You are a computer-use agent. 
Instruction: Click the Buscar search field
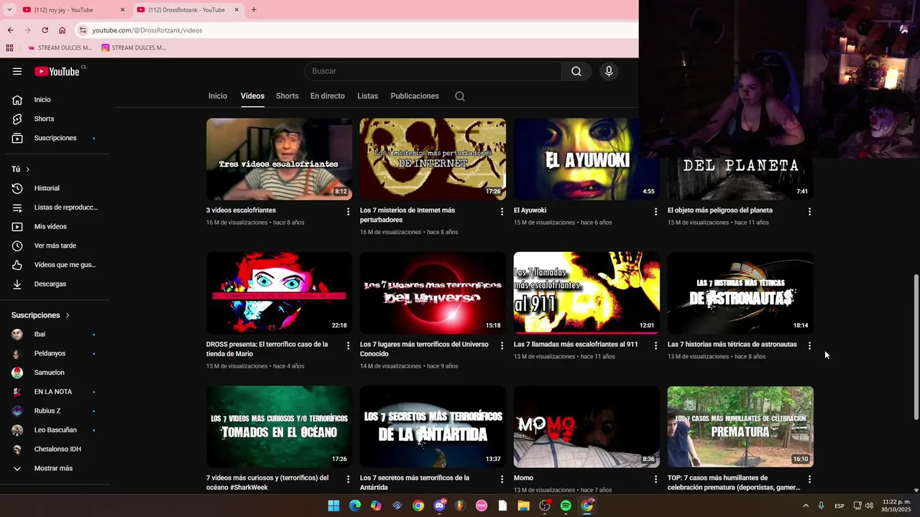[x=433, y=71]
